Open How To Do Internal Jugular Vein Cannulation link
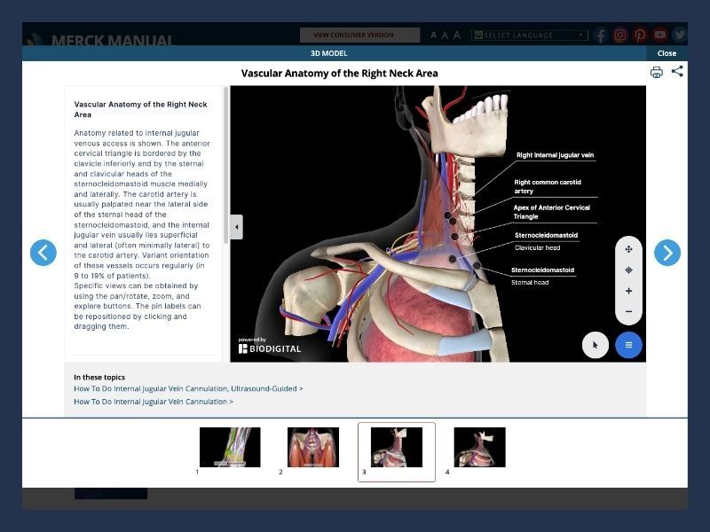Image resolution: width=710 pixels, height=532 pixels. coord(154,402)
